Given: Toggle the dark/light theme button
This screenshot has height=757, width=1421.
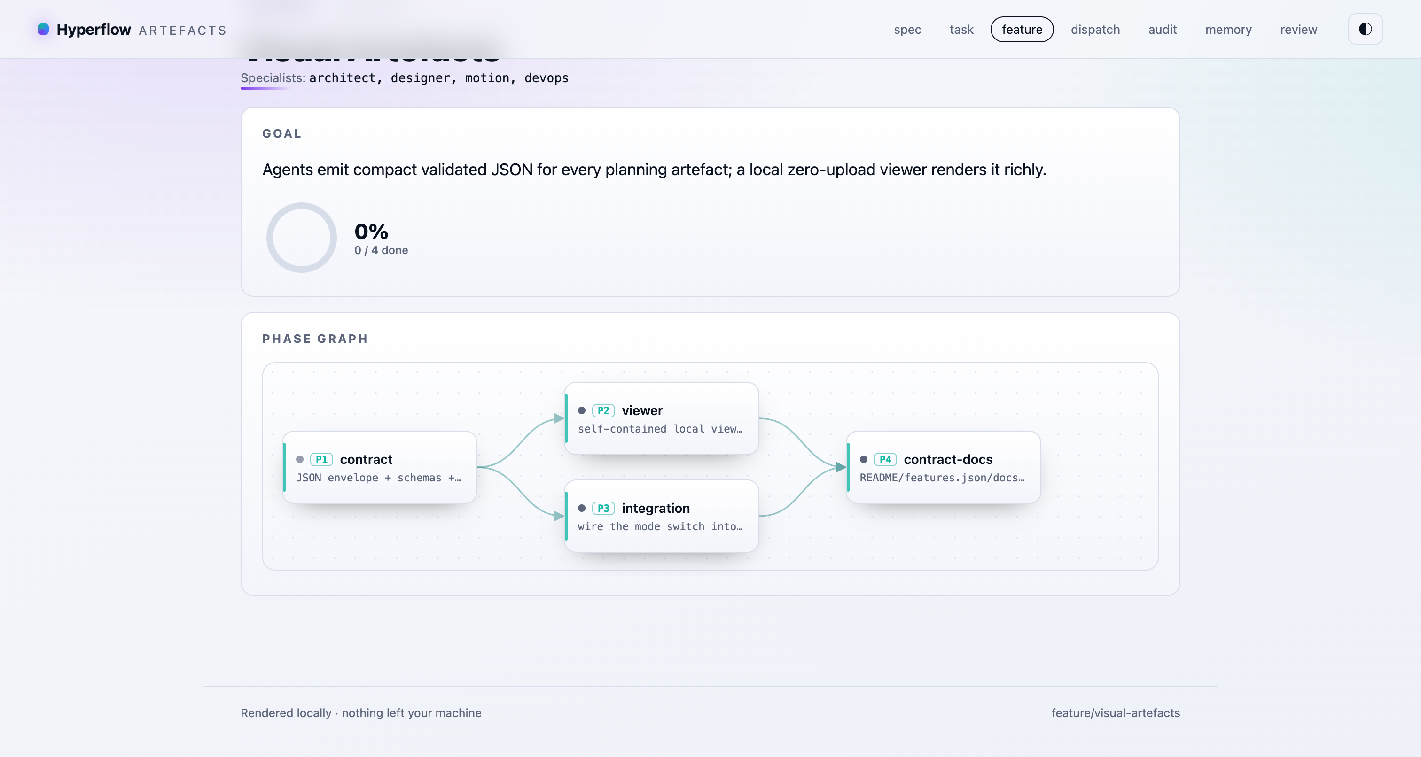Looking at the screenshot, I should 1365,29.
